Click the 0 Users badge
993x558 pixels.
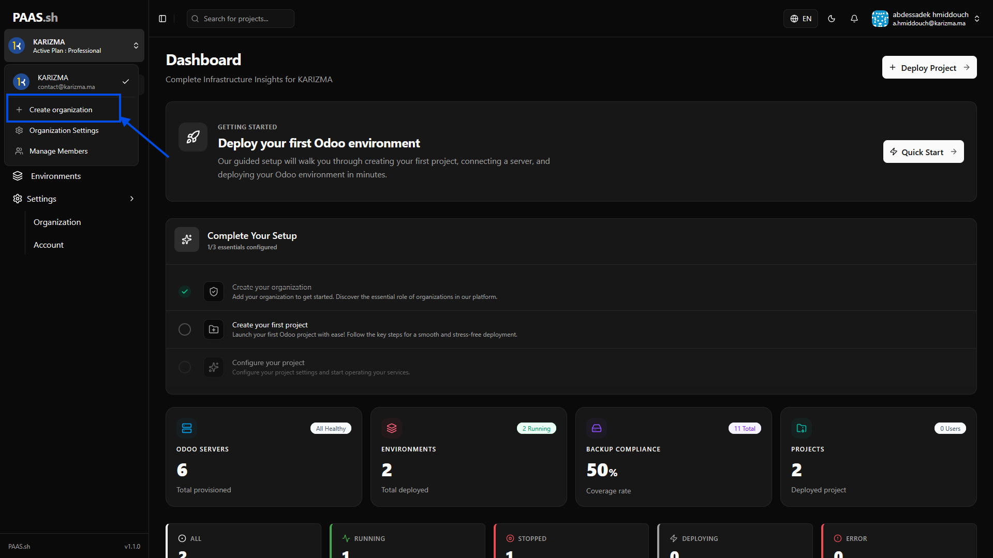pyautogui.click(x=950, y=428)
